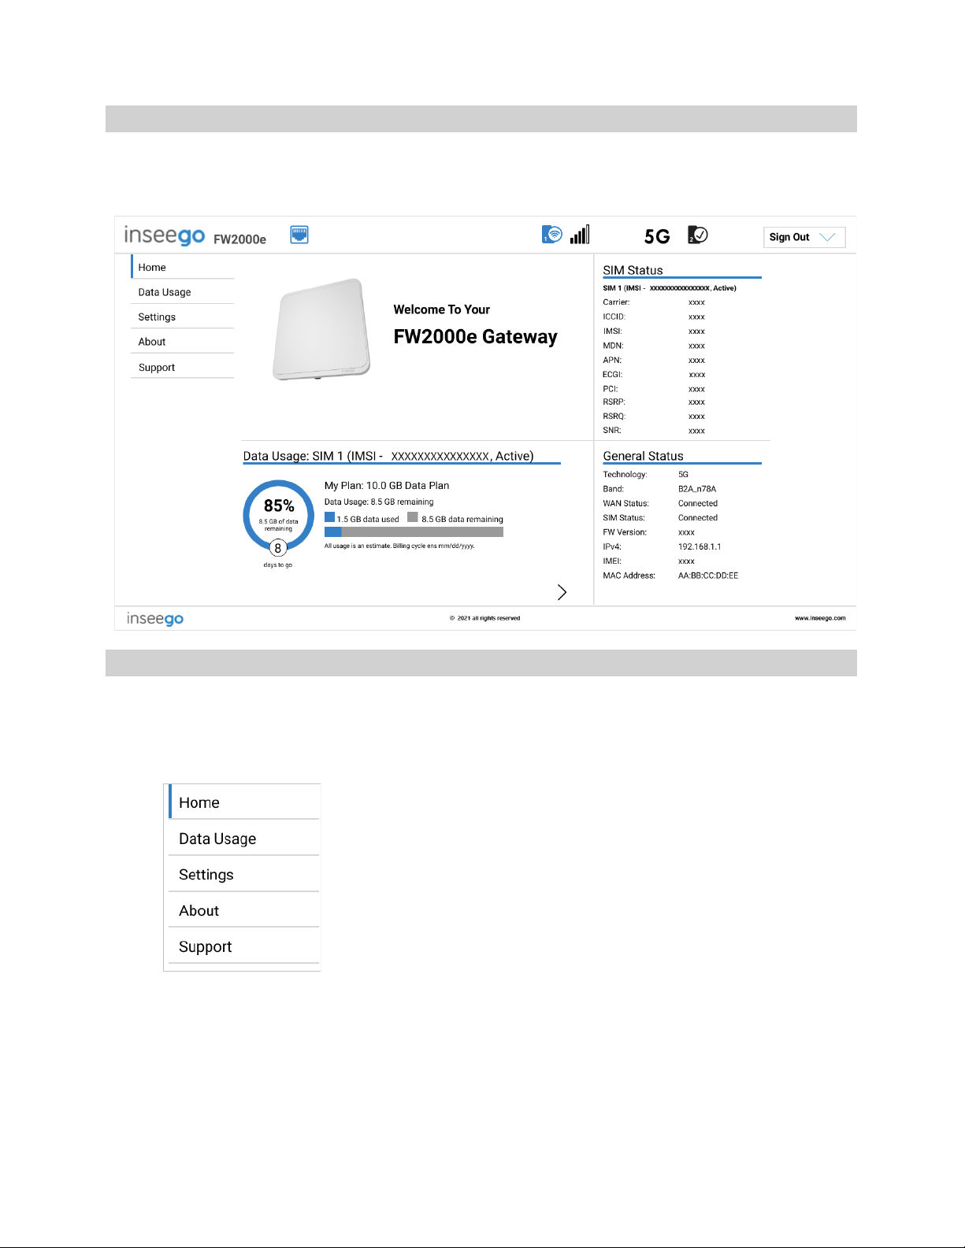Click the blue 1.5 GB data used swatch
965x1248 pixels.
tap(329, 517)
